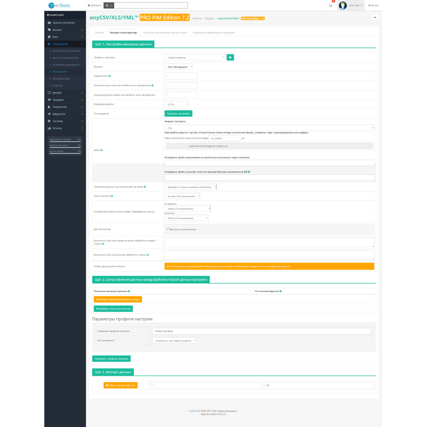Open the Система sidebar icon
427x427 pixels.
pos(49,121)
